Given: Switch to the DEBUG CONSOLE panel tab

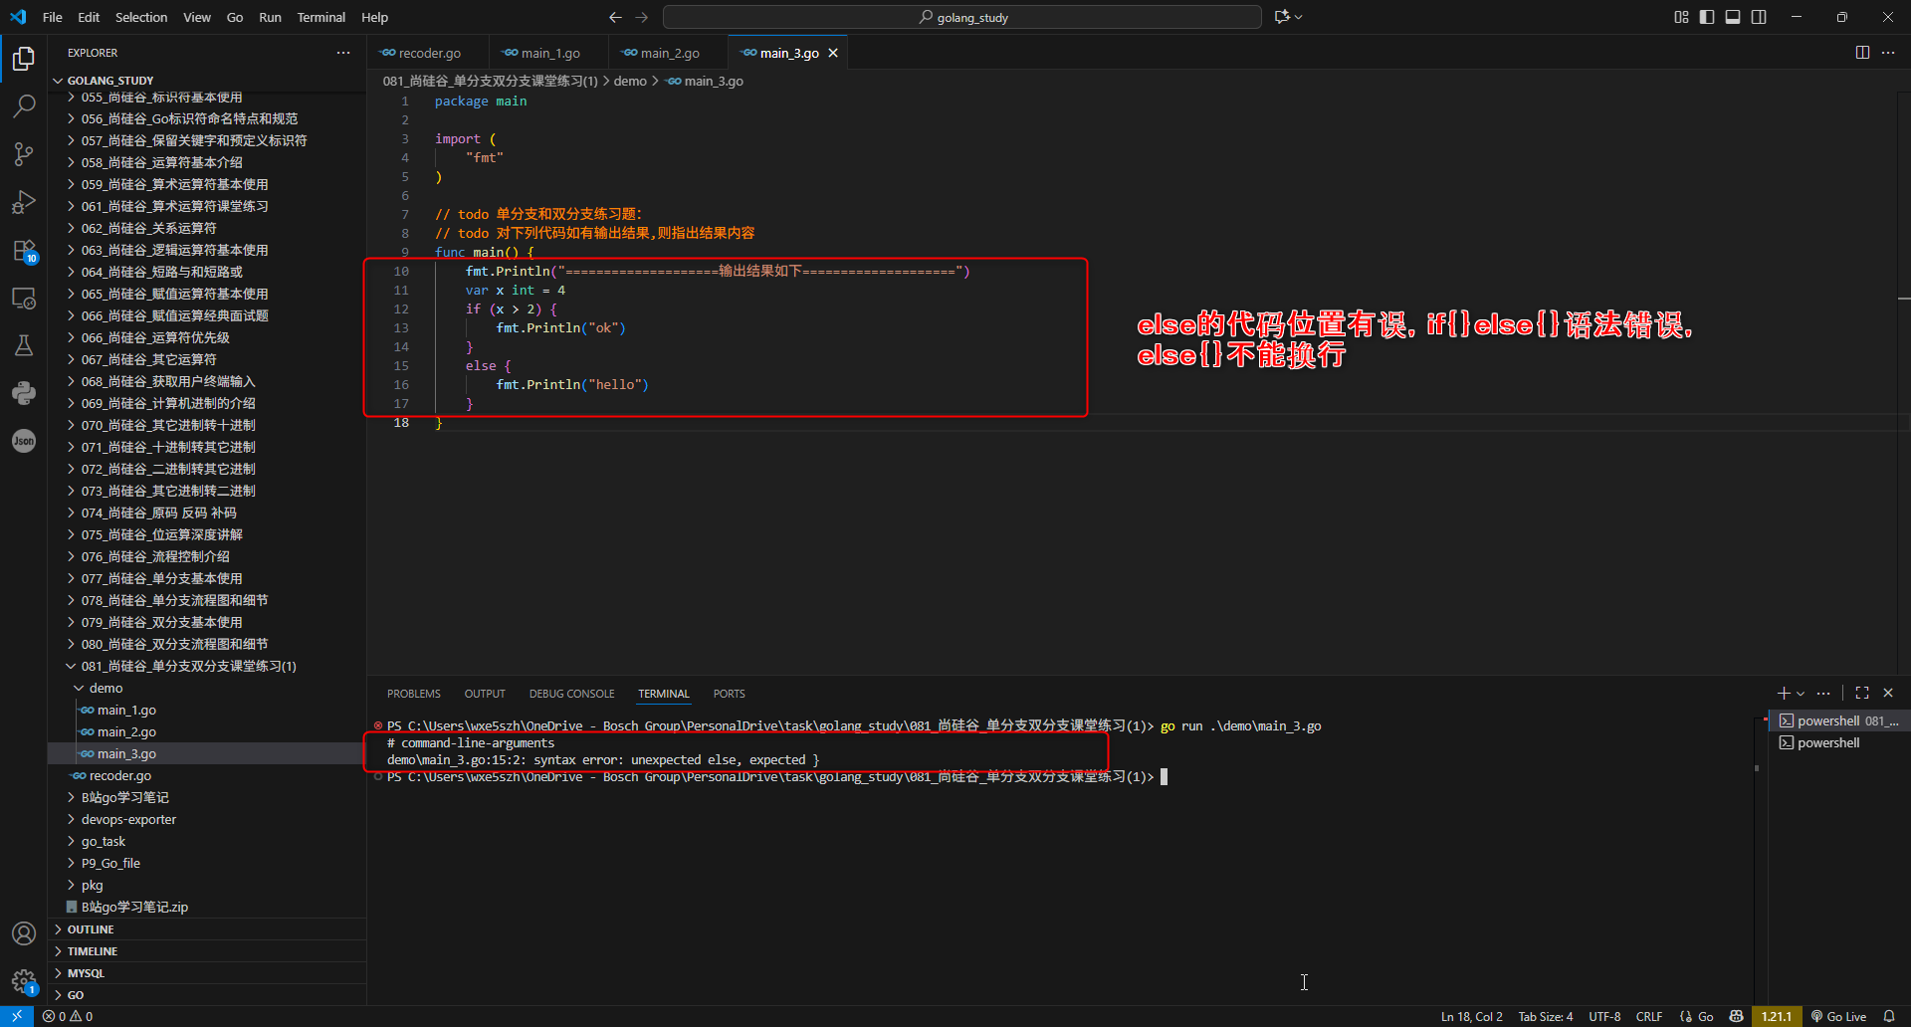Looking at the screenshot, I should point(571,694).
